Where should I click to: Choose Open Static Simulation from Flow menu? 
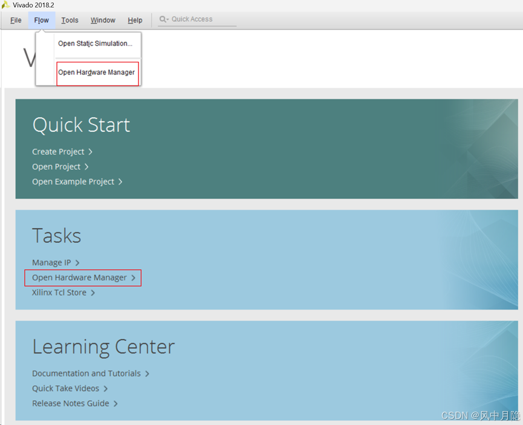[96, 44]
